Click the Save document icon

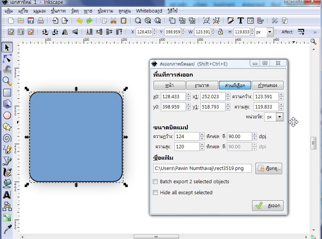pos(31,20)
